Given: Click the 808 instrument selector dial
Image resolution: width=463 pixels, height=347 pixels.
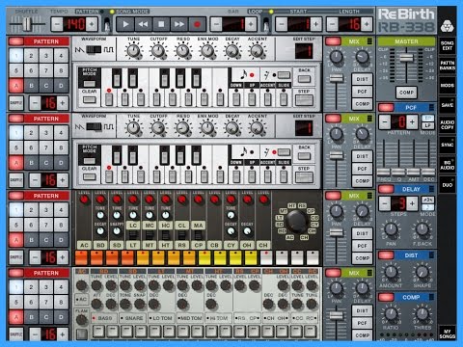Looking at the screenshot, I should pyautogui.click(x=296, y=222).
